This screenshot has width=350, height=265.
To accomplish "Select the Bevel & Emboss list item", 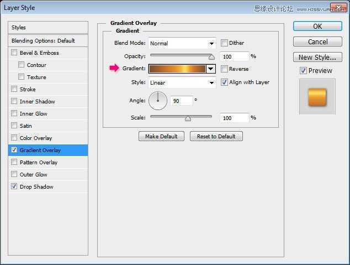I will pos(39,53).
